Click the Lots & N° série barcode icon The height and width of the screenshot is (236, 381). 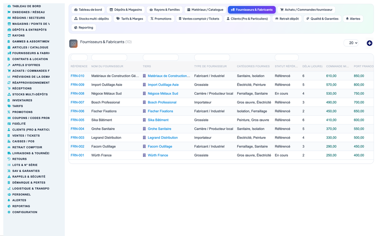pyautogui.click(x=9, y=165)
